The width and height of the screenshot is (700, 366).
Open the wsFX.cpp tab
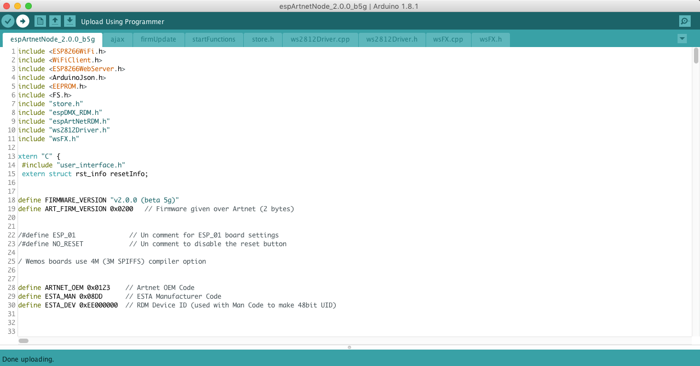pyautogui.click(x=448, y=39)
